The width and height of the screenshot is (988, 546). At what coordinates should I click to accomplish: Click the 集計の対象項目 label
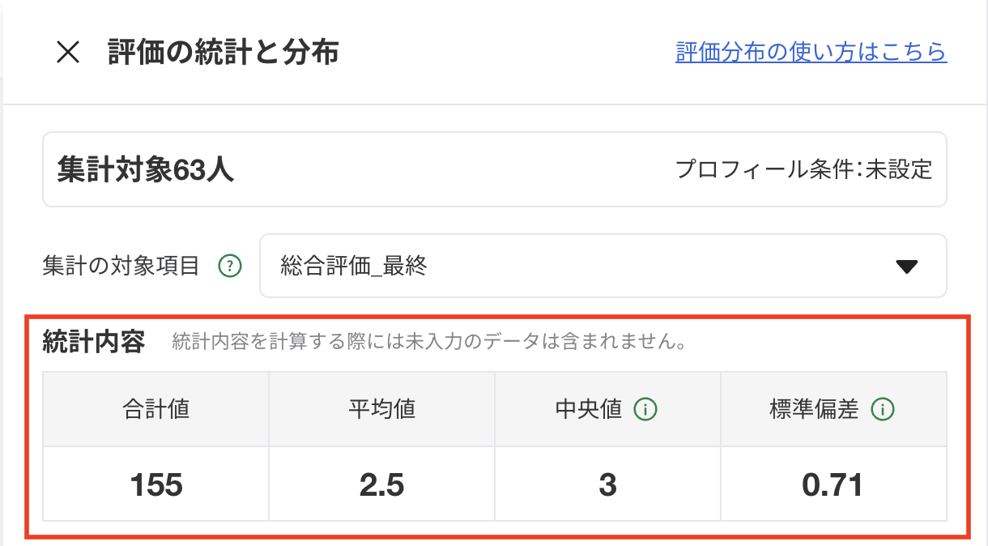(x=121, y=266)
